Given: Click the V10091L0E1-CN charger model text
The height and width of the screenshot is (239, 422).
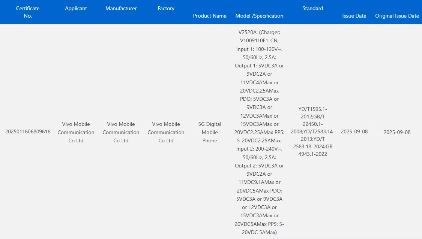Looking at the screenshot, I should tap(259, 41).
